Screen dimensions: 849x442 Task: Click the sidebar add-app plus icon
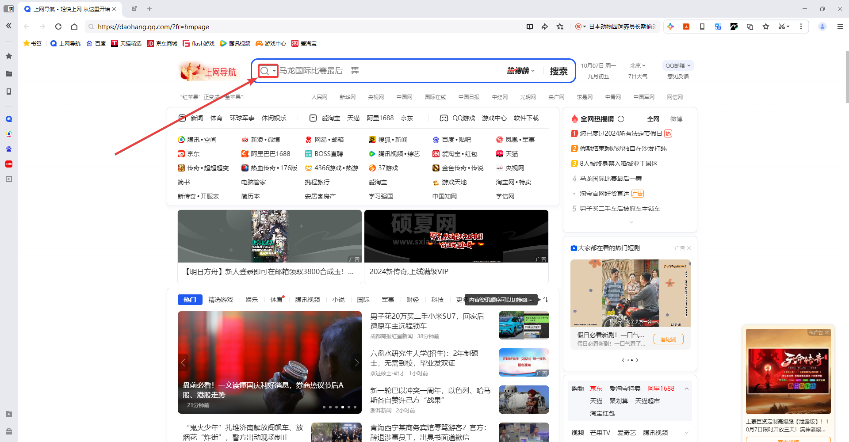(x=9, y=179)
